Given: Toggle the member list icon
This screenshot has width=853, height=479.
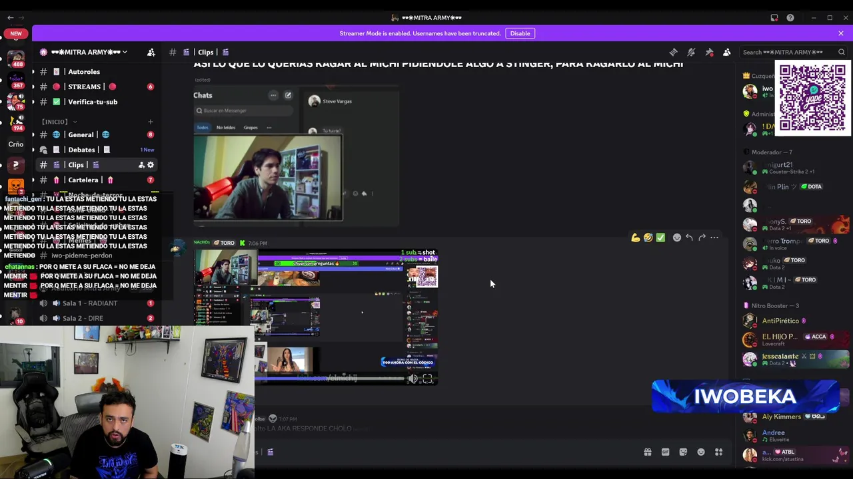Looking at the screenshot, I should point(727,52).
